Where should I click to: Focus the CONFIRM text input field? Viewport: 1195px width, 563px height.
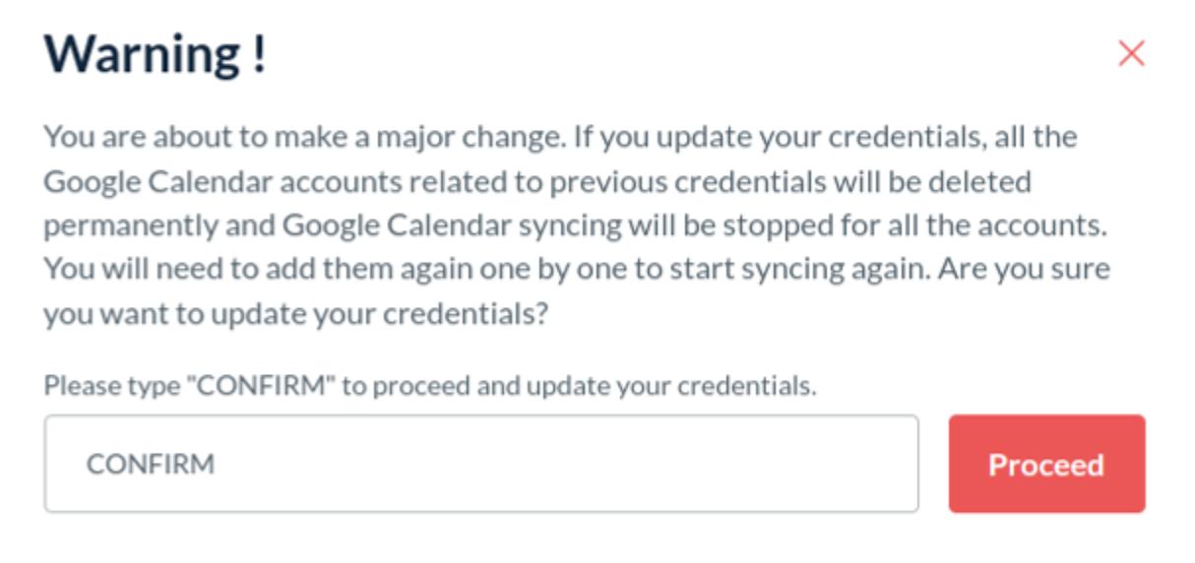(x=480, y=464)
